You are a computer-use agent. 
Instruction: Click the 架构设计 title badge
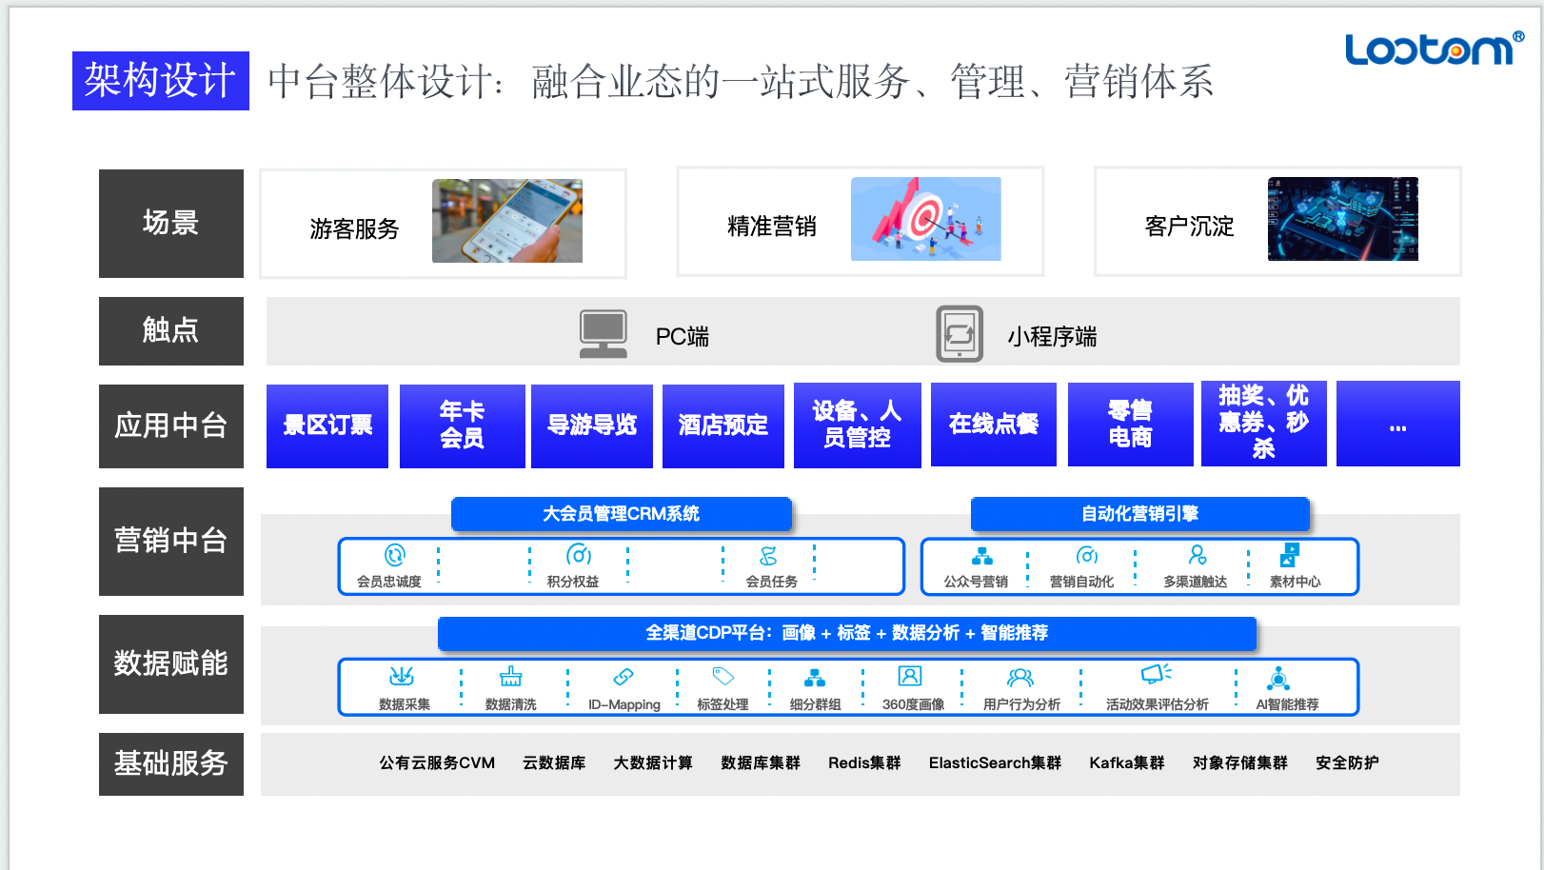(x=161, y=81)
